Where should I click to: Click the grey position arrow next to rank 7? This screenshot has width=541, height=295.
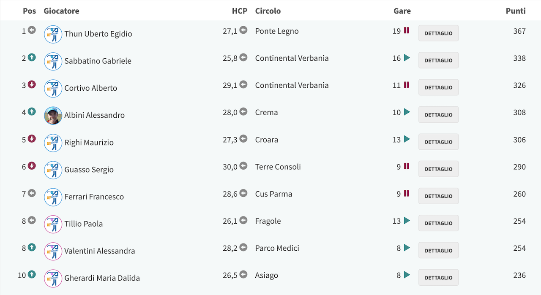32,193
